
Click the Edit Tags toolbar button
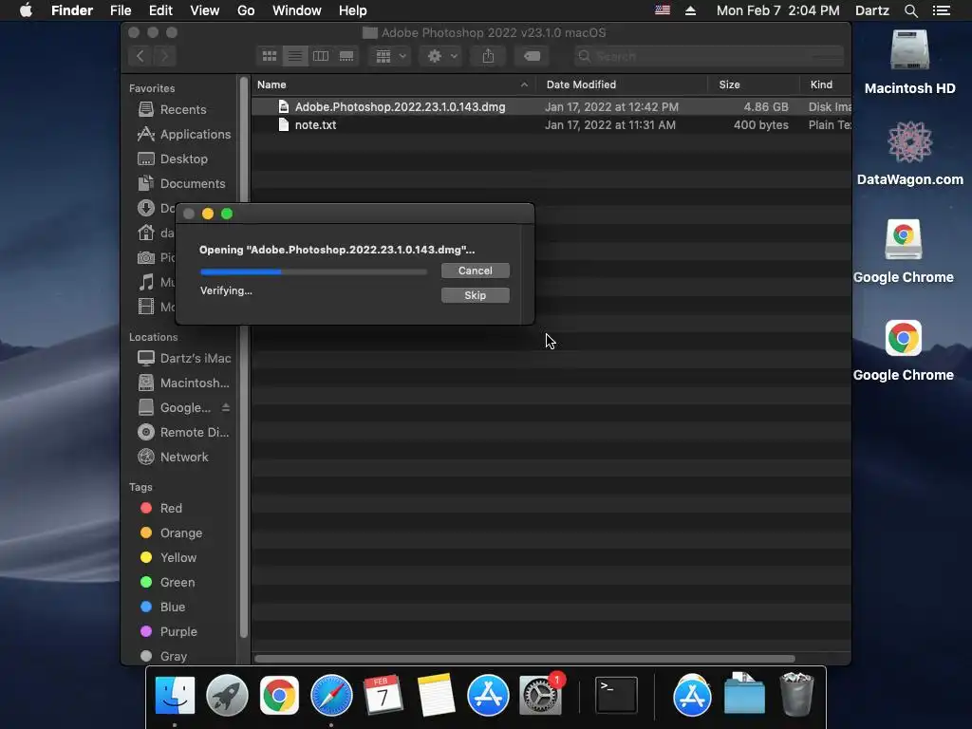pos(532,56)
